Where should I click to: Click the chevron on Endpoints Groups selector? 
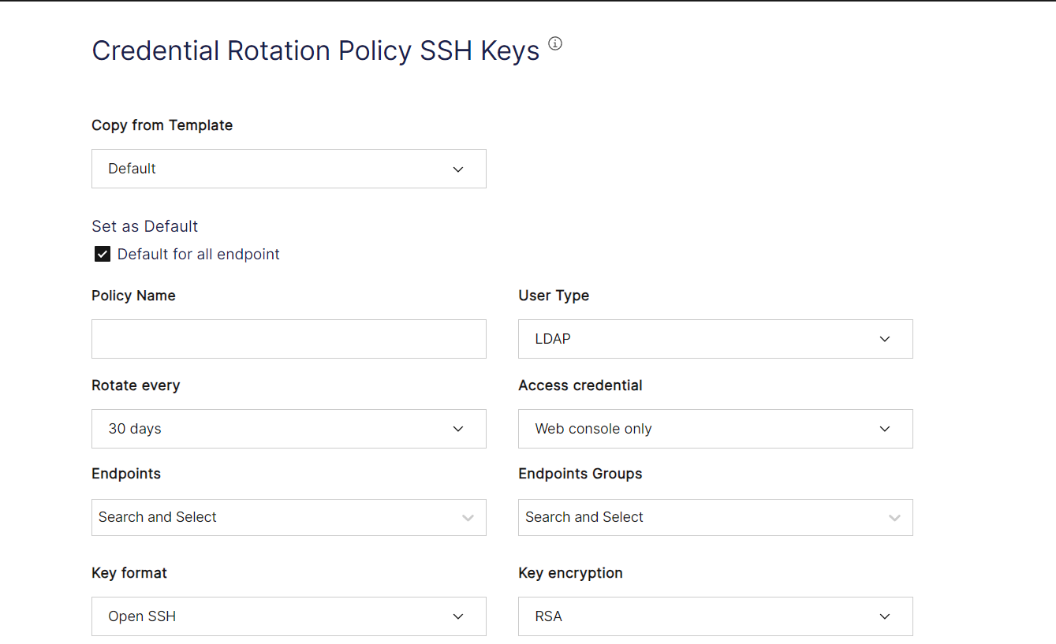coord(894,517)
